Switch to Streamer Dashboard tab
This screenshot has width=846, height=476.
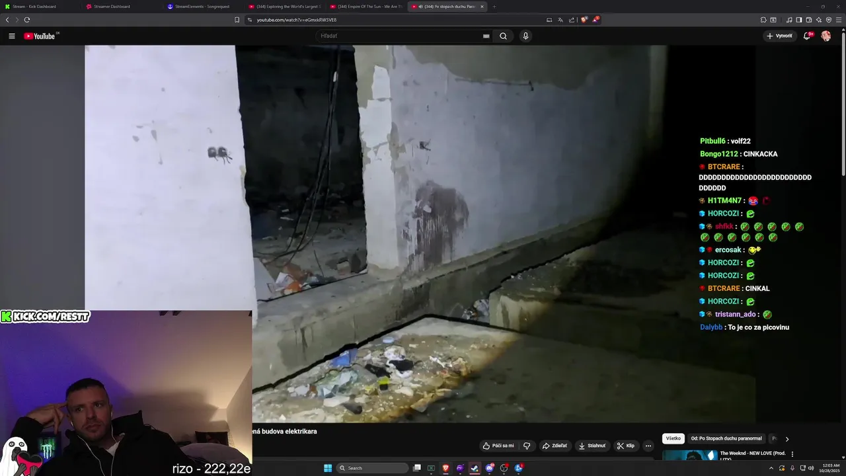(122, 7)
